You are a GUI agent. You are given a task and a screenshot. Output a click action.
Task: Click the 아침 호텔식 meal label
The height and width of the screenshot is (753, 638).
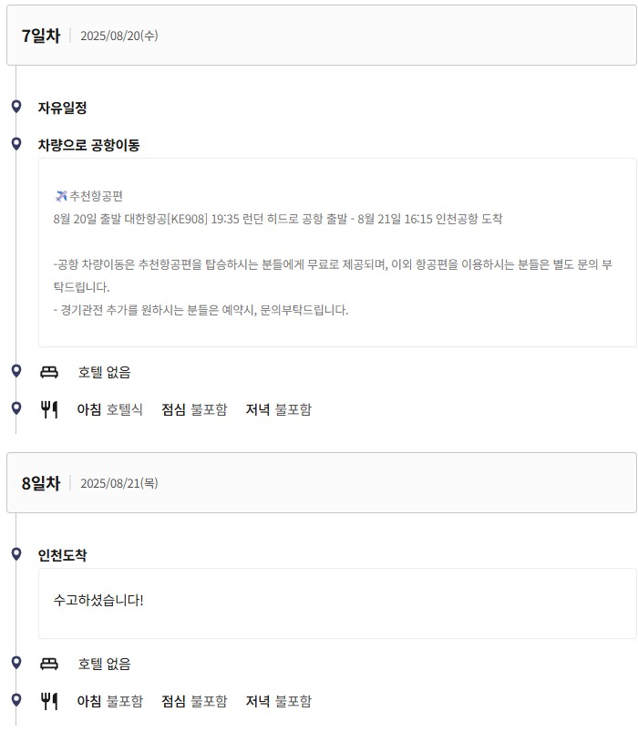[110, 409]
